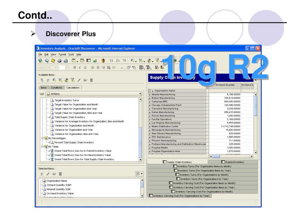Click the Save (yellow disk) toolbar icon

point(53,61)
